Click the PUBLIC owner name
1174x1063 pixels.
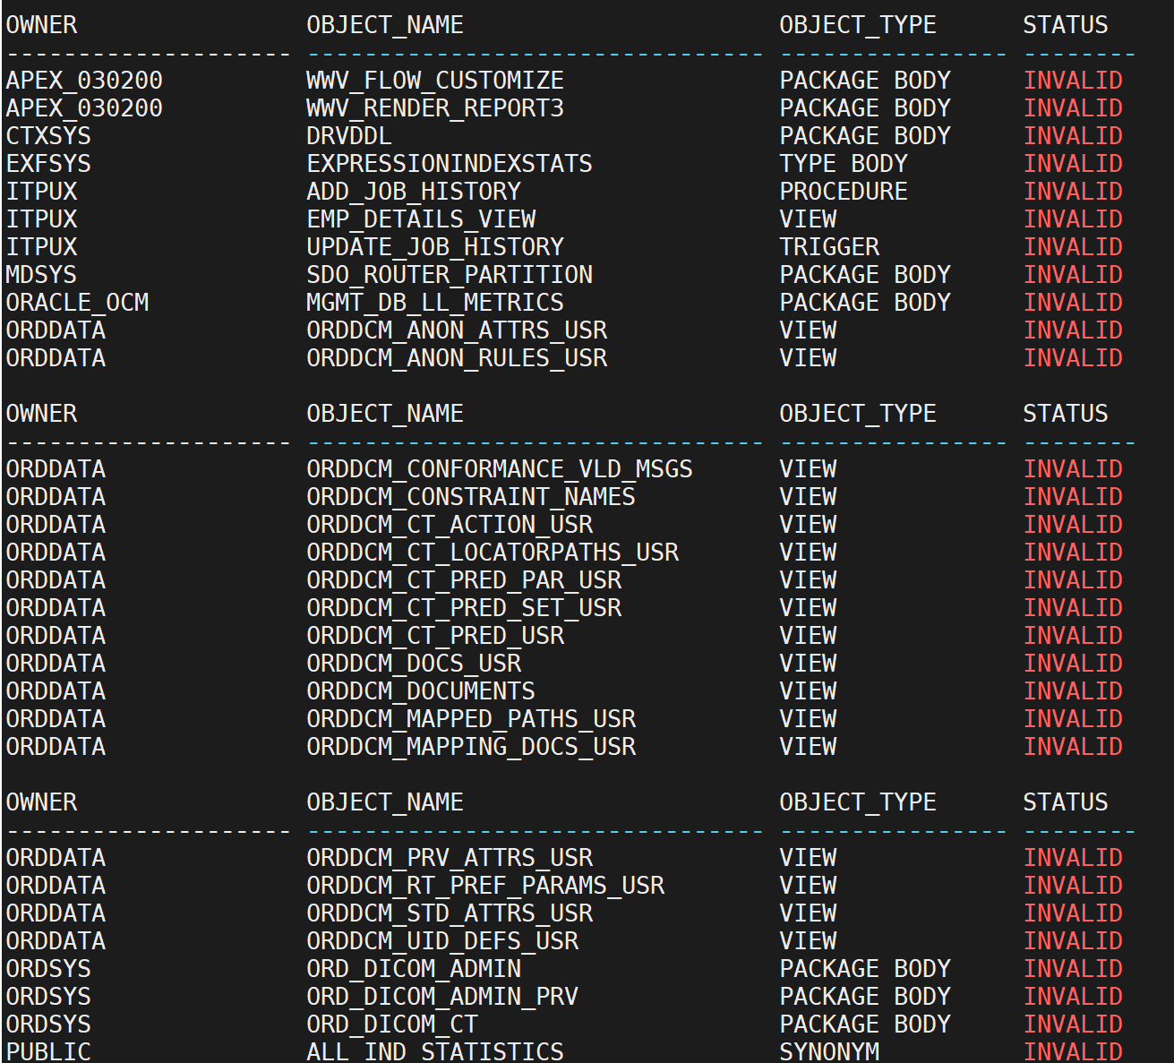48,1051
